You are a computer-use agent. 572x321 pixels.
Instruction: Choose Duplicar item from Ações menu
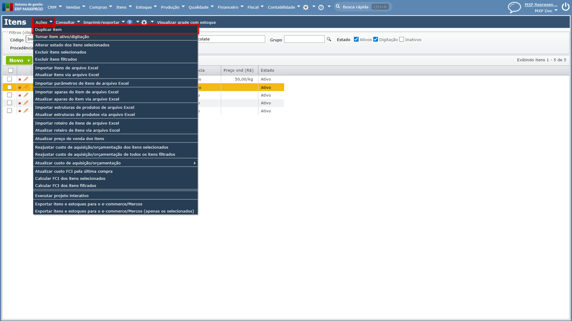pos(115,29)
